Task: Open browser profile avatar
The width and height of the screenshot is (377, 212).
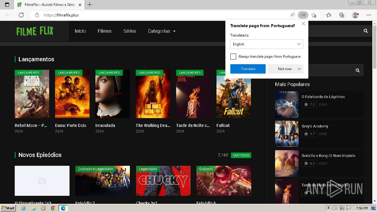Action: pos(355,15)
